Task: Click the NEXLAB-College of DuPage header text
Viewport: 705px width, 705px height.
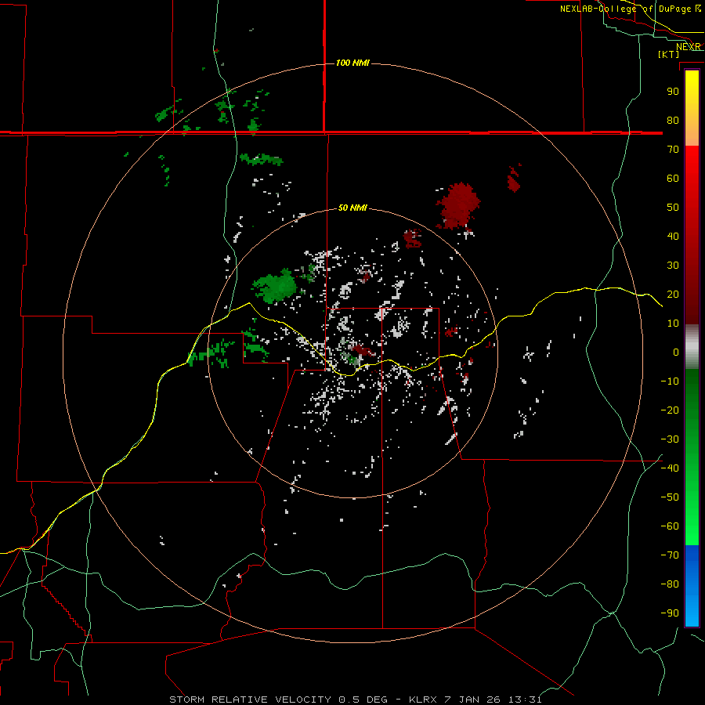Action: pyautogui.click(x=625, y=9)
